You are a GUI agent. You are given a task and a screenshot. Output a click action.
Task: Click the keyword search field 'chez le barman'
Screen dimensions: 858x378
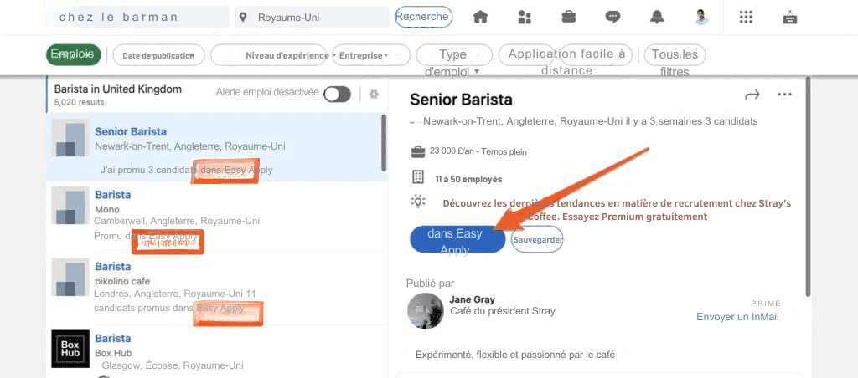[138, 17]
